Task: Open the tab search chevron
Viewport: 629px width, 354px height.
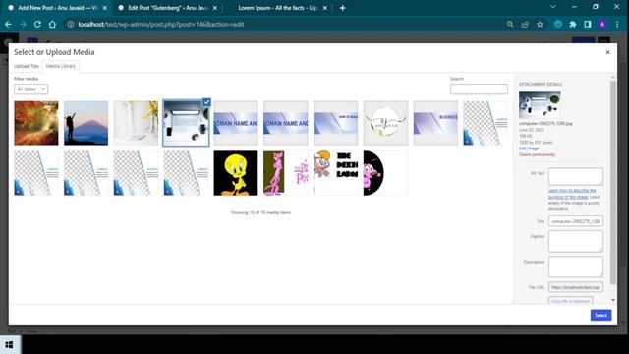Action: 552,7
